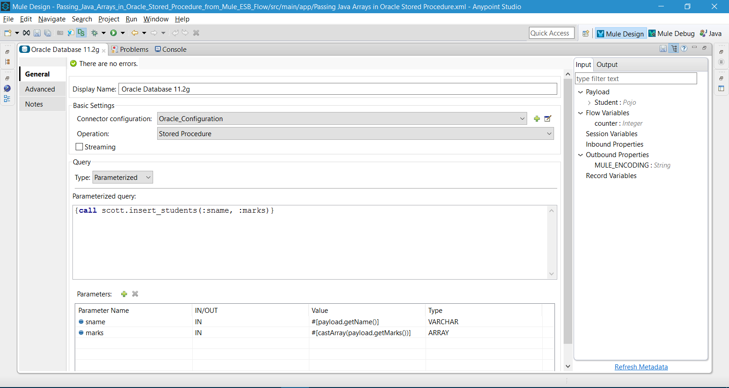Image resolution: width=729 pixels, height=388 pixels.
Task: Open help via the question mark icon
Action: (x=684, y=48)
